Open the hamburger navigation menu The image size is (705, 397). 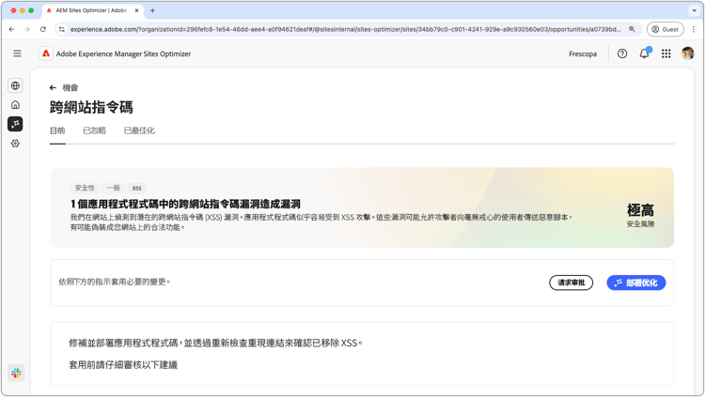17,53
